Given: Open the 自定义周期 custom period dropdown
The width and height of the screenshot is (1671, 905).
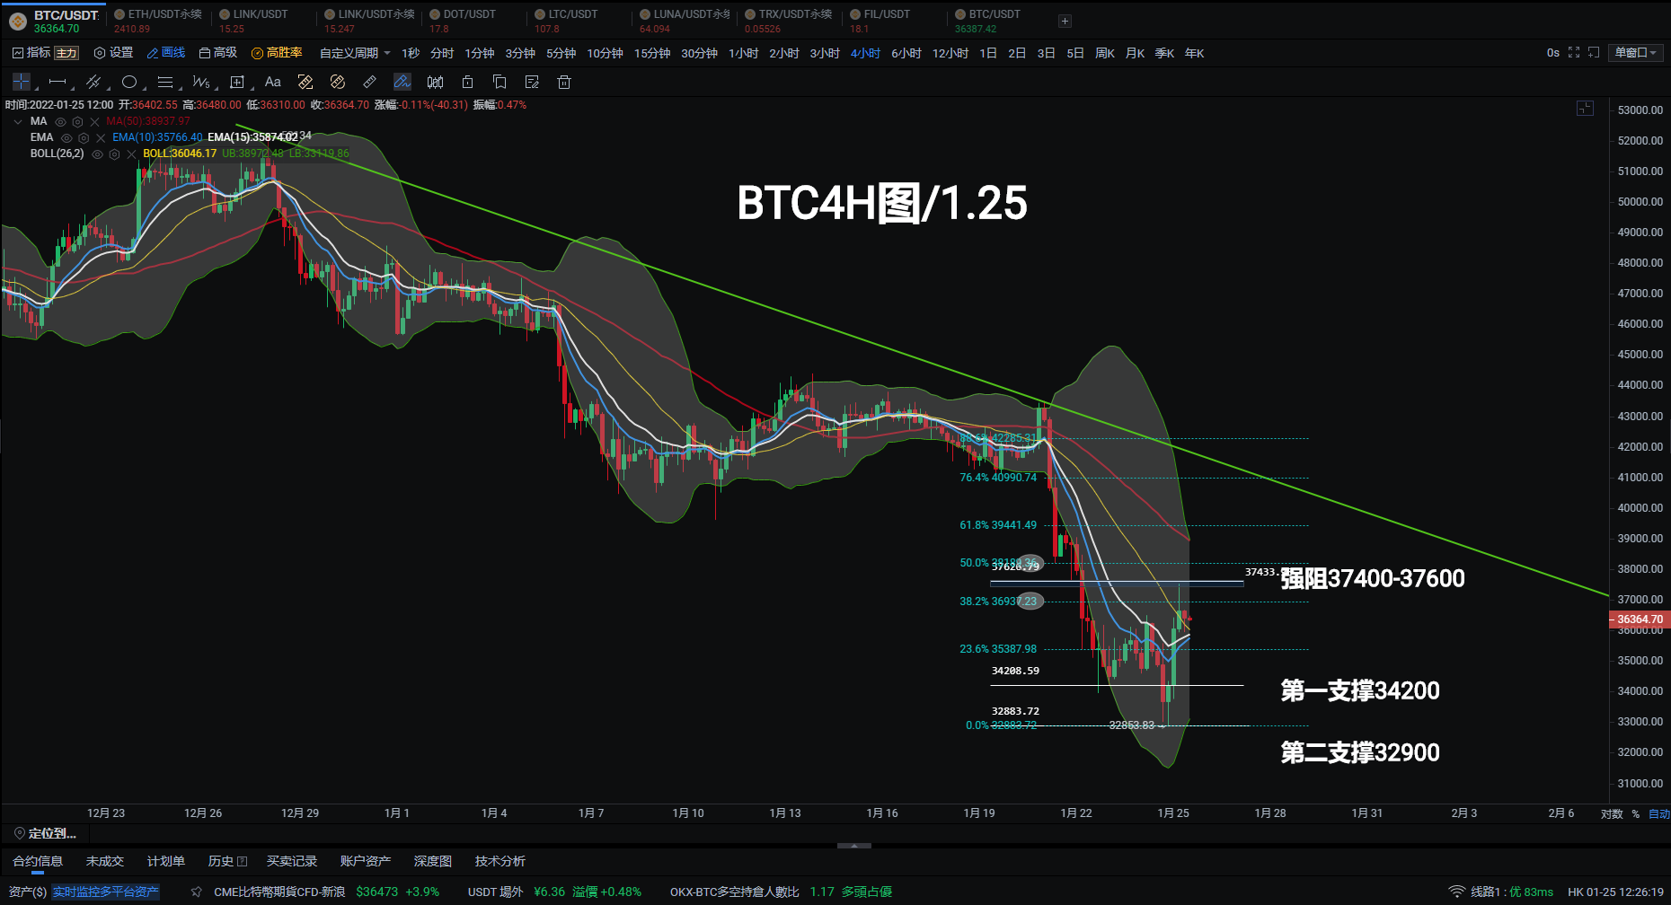Looking at the screenshot, I should (355, 53).
